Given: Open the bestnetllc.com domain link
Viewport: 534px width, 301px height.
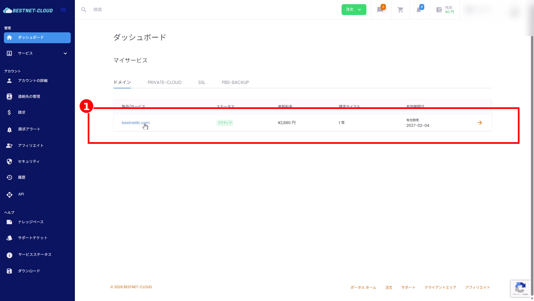Looking at the screenshot, I should tap(136, 123).
